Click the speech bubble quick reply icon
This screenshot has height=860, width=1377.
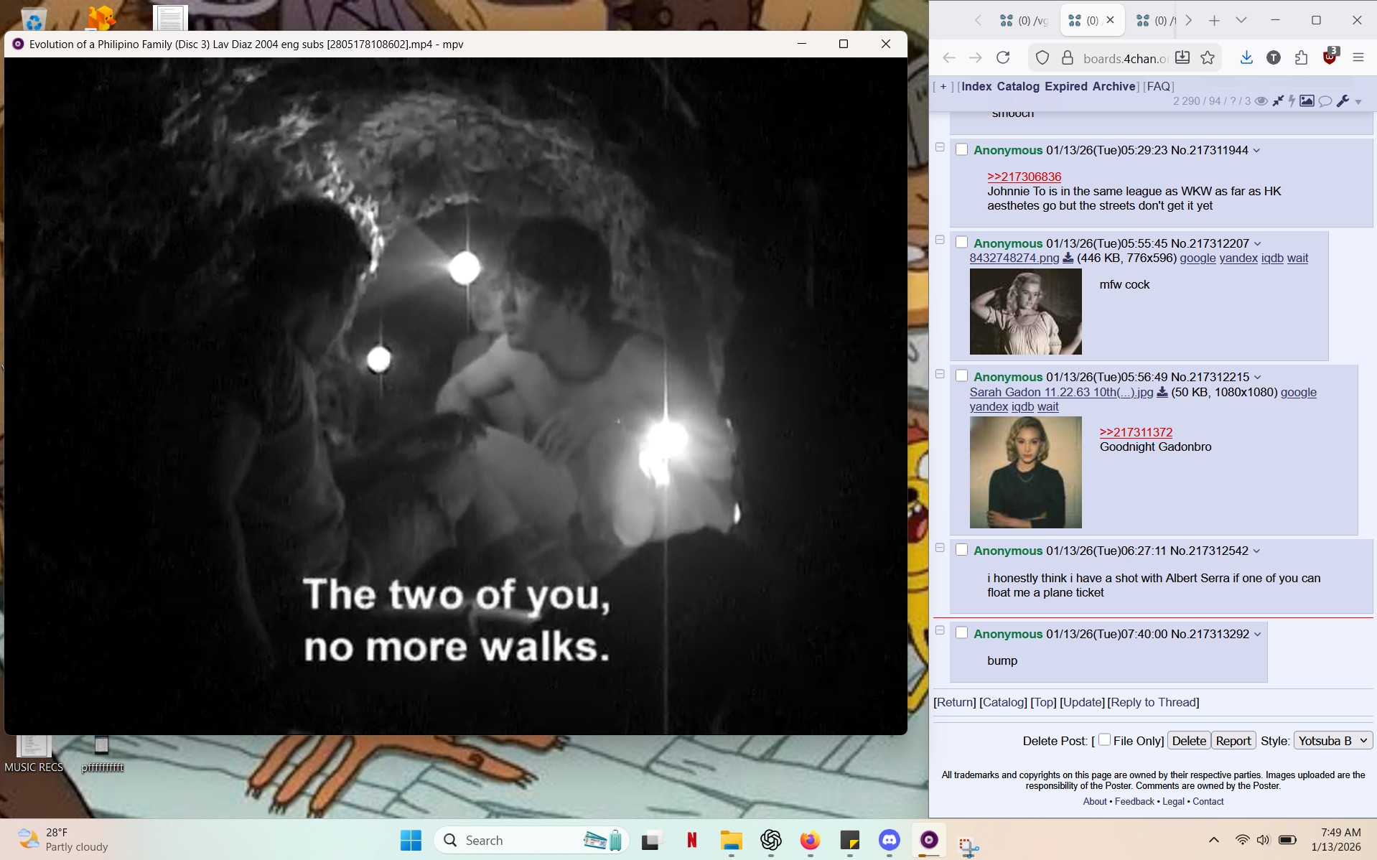point(1325,101)
